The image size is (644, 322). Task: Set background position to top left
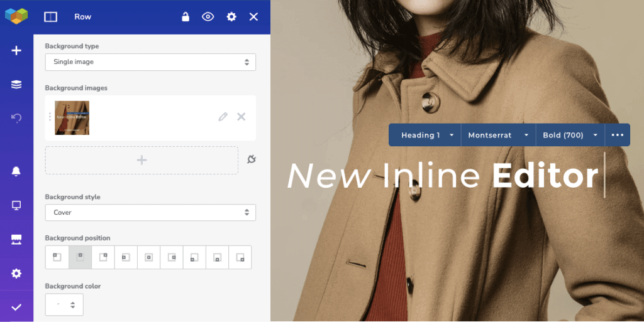coord(57,257)
